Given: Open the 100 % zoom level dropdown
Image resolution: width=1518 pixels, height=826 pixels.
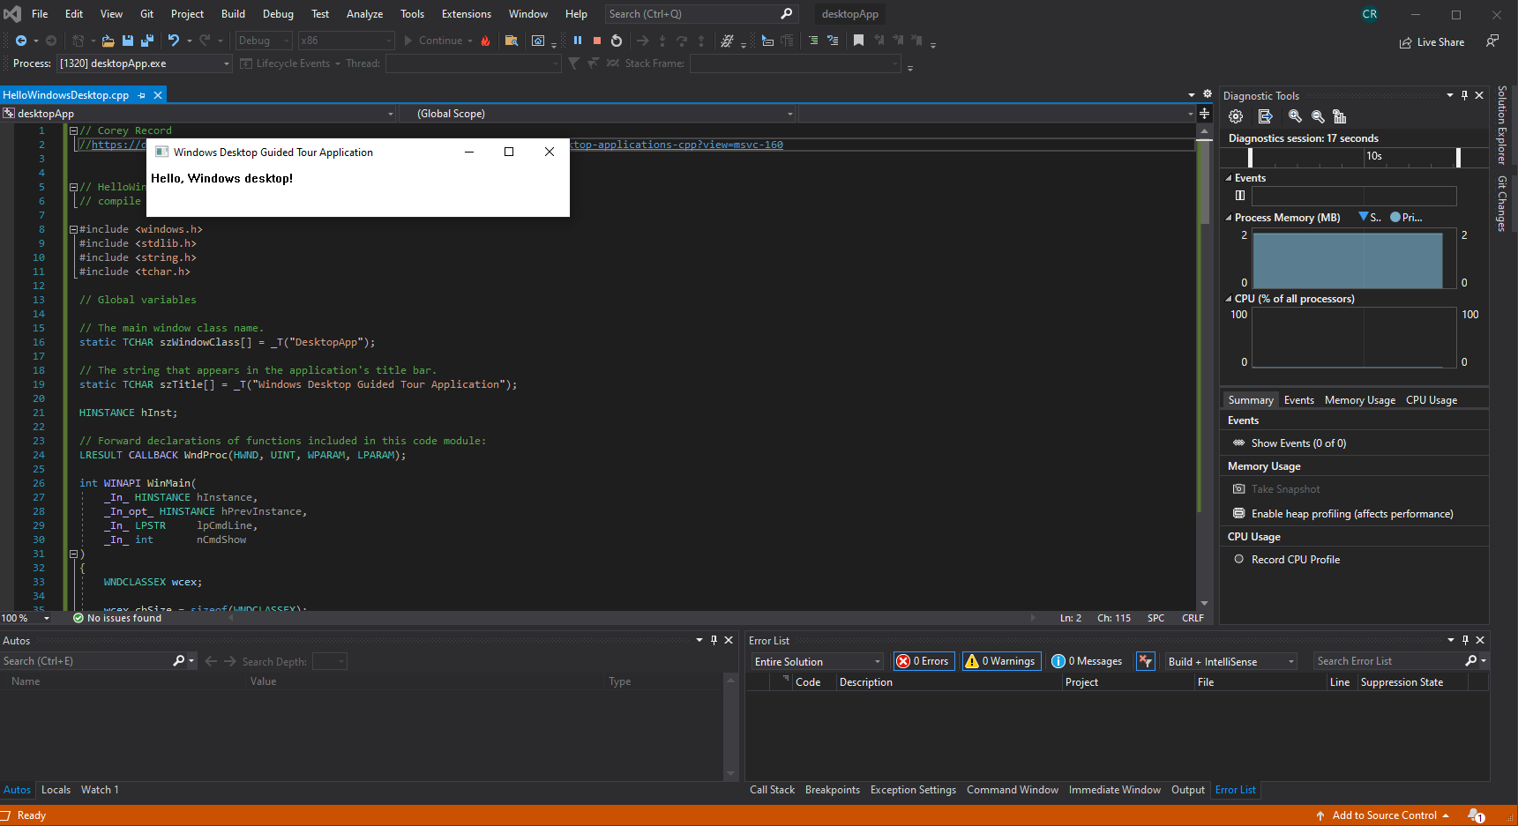Looking at the screenshot, I should point(26,618).
